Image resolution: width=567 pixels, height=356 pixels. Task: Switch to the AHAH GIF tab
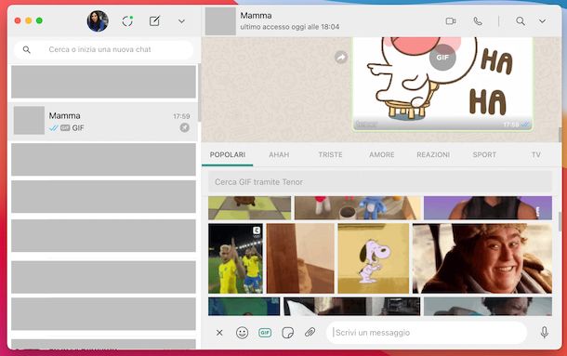point(279,155)
